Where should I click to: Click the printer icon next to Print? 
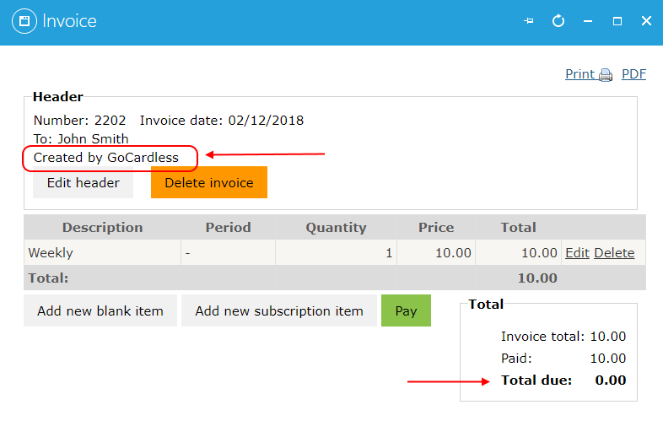(606, 75)
